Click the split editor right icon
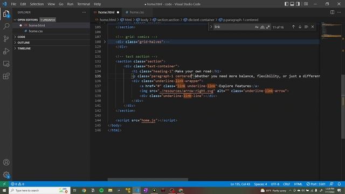The height and width of the screenshot is (194, 345). [x=332, y=12]
